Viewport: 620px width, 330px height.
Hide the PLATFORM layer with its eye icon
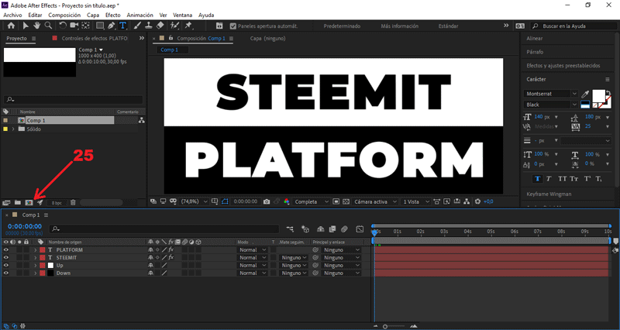click(6, 249)
